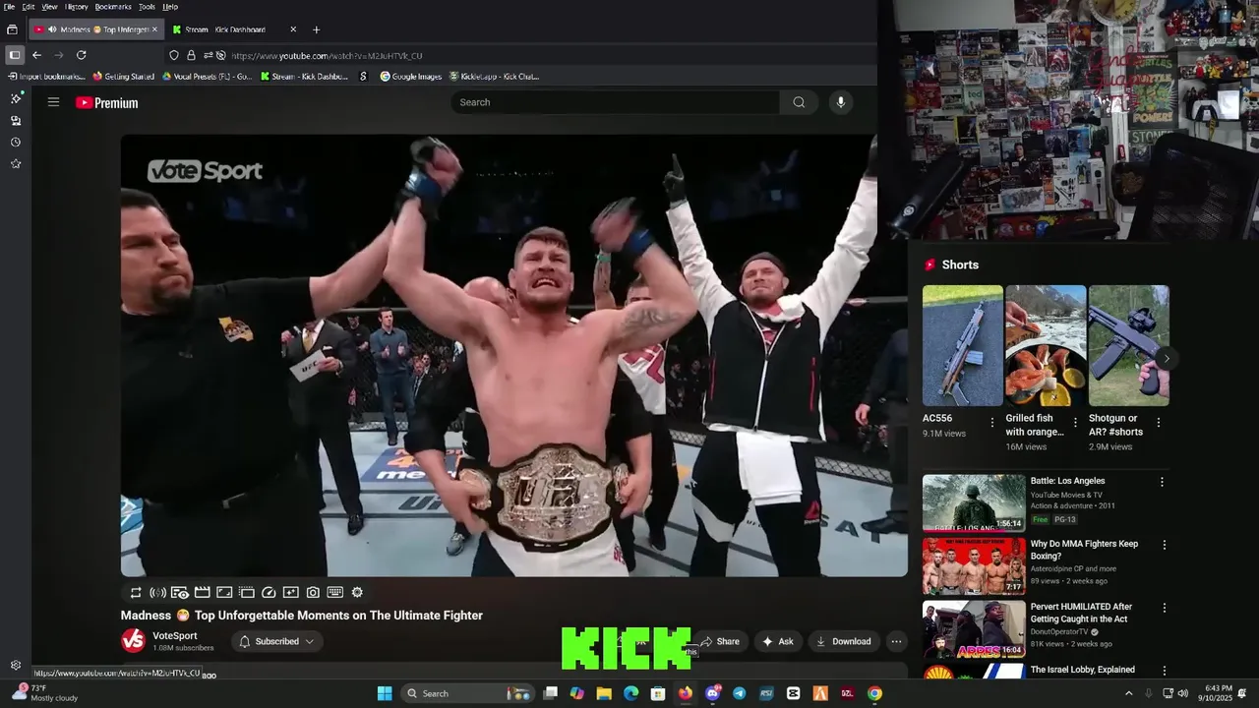Open Battle: Los Angeles video thumbnail
The width and height of the screenshot is (1259, 708).
click(974, 502)
